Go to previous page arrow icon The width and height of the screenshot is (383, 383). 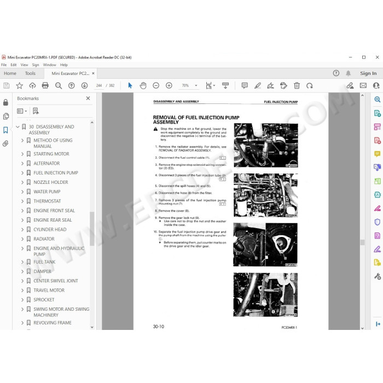click(71, 85)
